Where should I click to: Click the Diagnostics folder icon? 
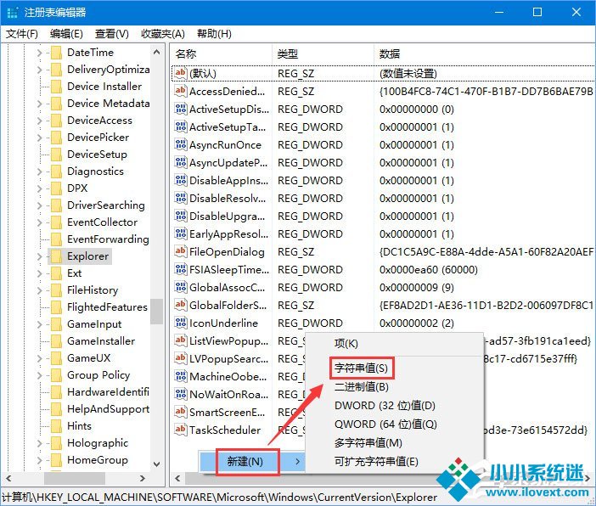coord(56,171)
